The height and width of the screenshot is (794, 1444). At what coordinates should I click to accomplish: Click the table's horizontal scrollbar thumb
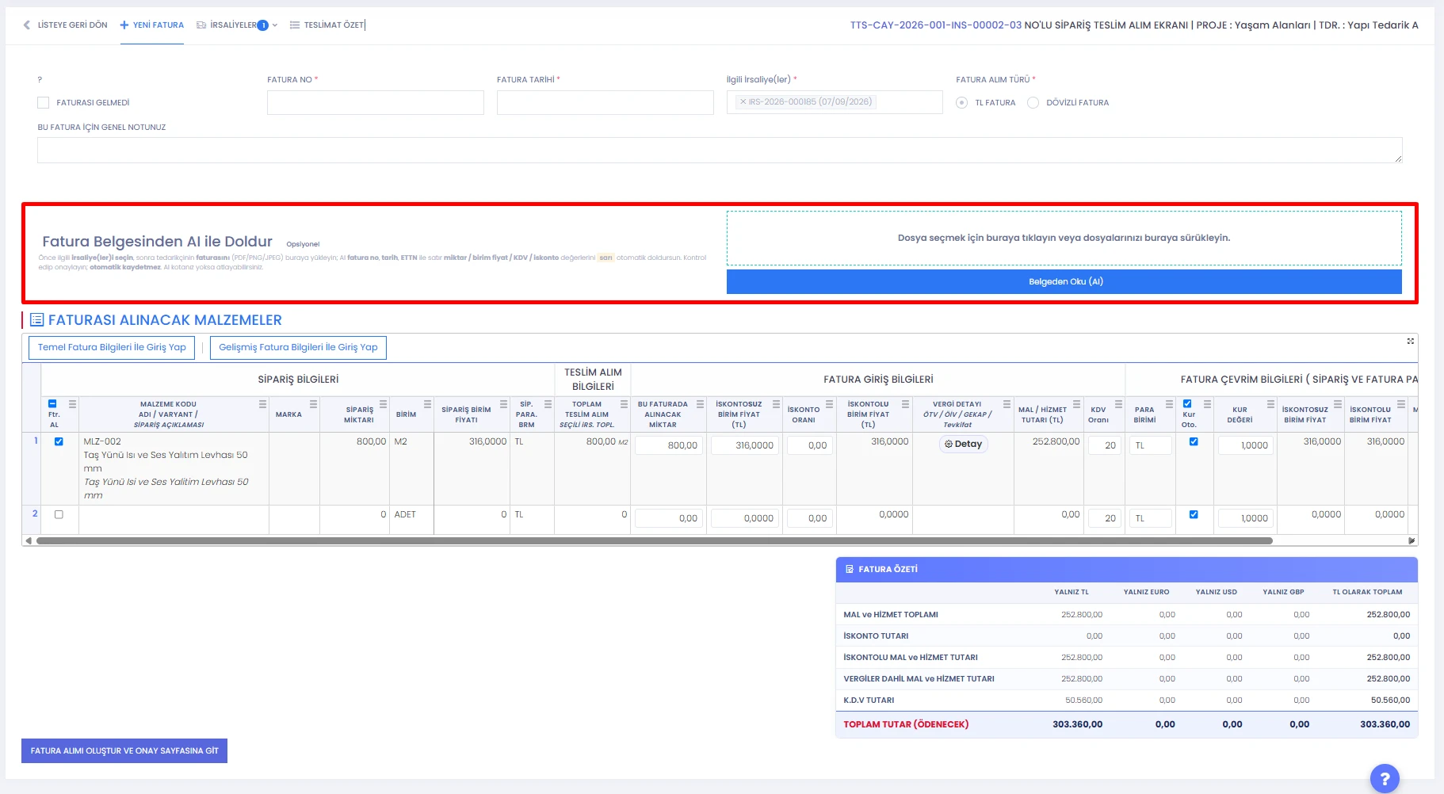pyautogui.click(x=654, y=541)
